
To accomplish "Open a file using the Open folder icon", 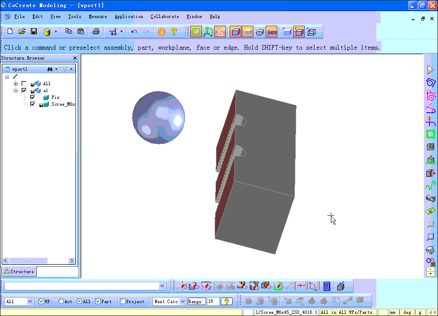I will click(22, 32).
